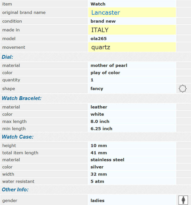The image size is (191, 205).
Task: Click the quartz movement value
Action: pyautogui.click(x=101, y=47)
